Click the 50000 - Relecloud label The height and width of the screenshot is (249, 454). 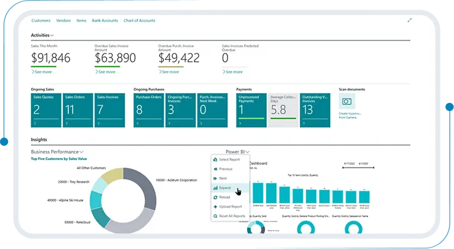tap(77, 222)
